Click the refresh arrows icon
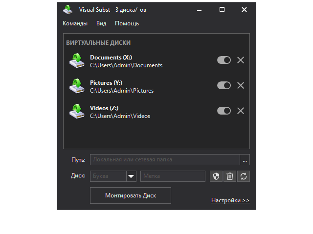Viewport: 313px width, 234px height. click(244, 176)
